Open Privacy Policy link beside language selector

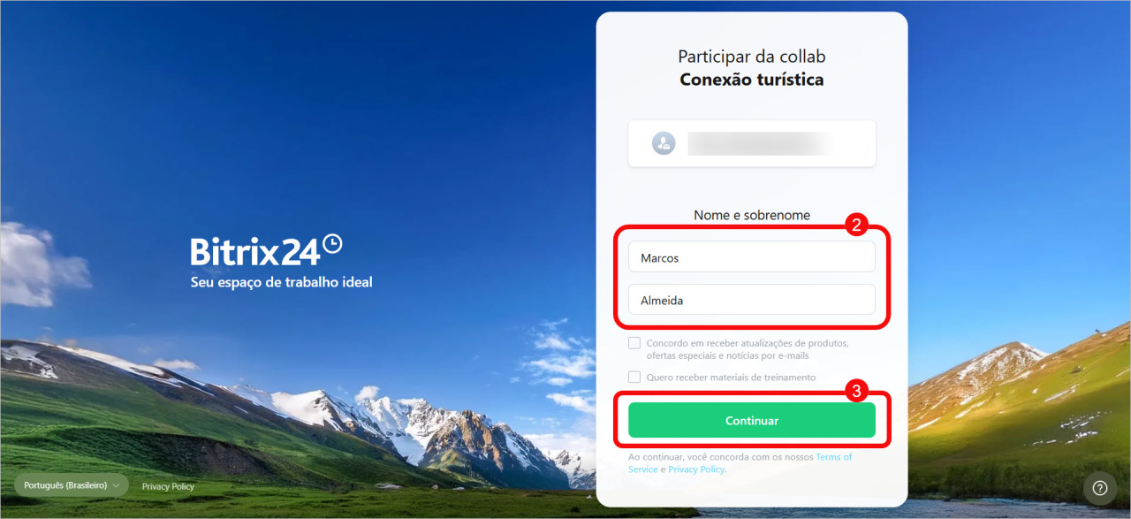168,486
